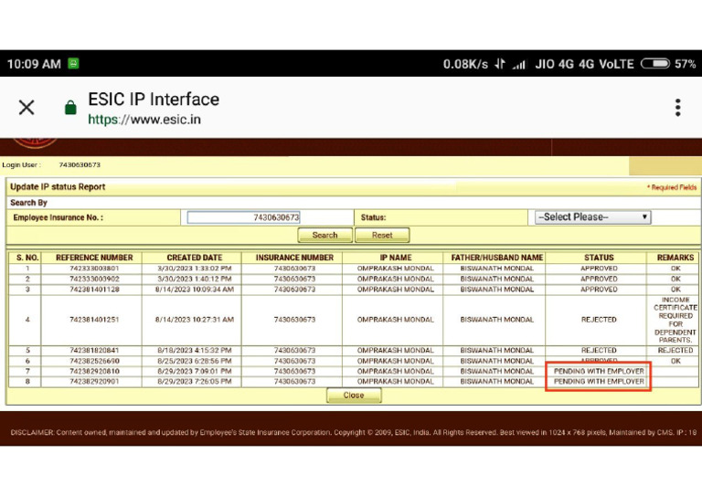Tap the green notification icon beside time
Viewport: 702px width, 496px height.
(x=73, y=64)
